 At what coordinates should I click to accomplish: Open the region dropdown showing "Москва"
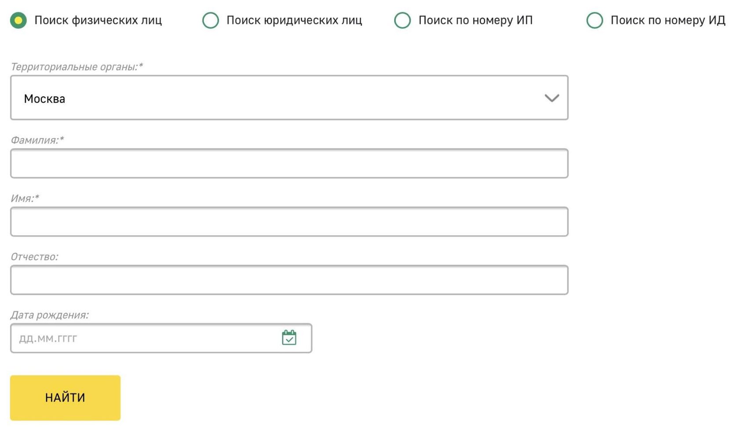coord(282,98)
